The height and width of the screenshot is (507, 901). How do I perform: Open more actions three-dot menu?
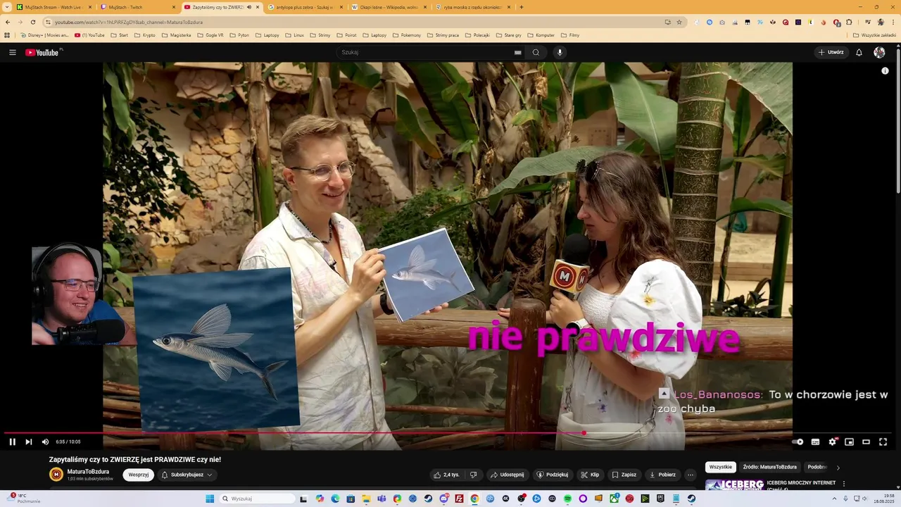point(691,475)
